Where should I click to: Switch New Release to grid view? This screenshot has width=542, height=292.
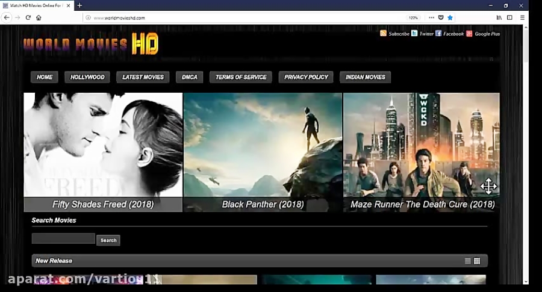click(x=477, y=261)
